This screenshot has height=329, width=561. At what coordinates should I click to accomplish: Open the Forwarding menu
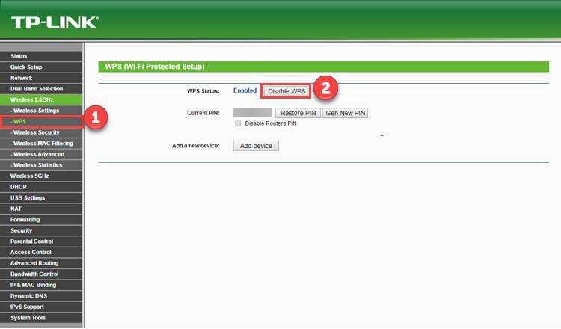point(41,220)
